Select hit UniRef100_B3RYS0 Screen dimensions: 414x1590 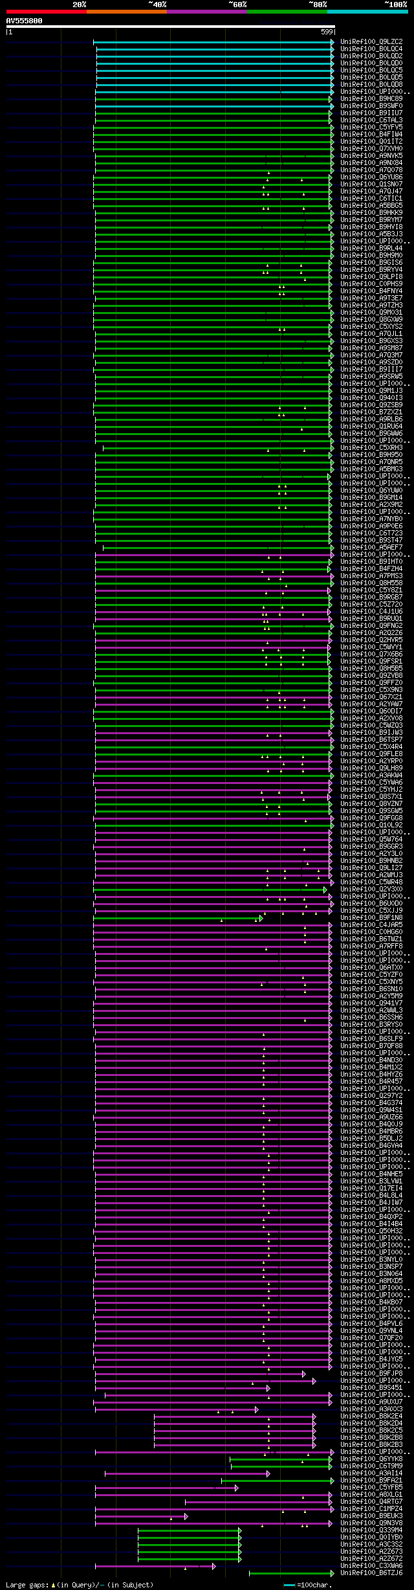(371, 1025)
